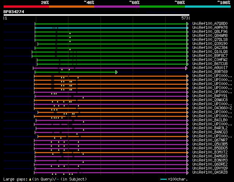
Task: Click the purple arrowhead of UniRef100_B4PY91 row
Action: (188, 96)
